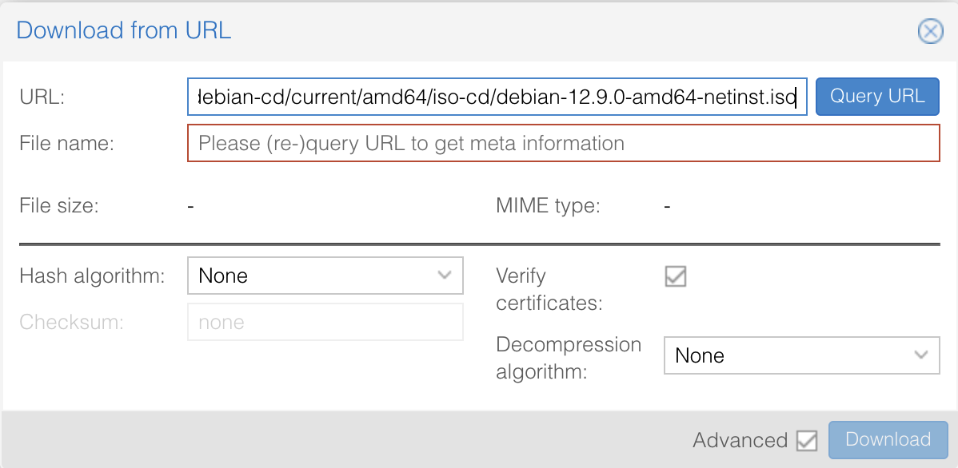
Task: Toggle the Verify certificates checkbox
Action: coord(676,276)
